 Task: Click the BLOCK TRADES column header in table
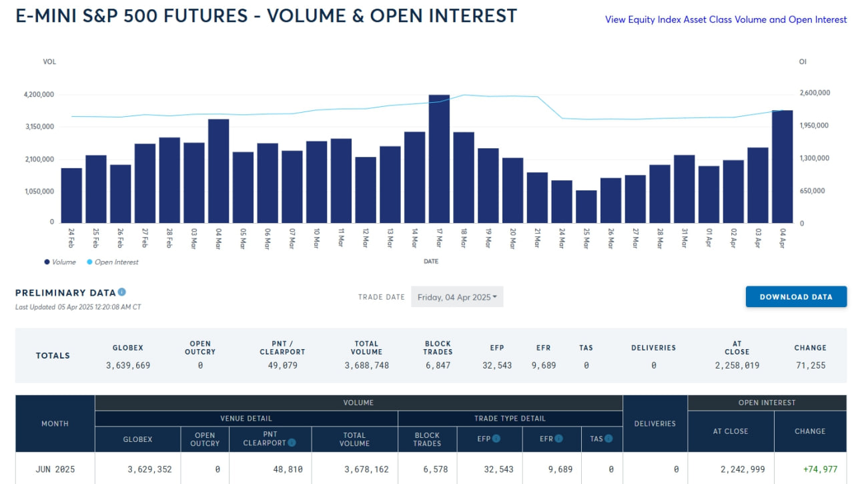tap(427, 439)
